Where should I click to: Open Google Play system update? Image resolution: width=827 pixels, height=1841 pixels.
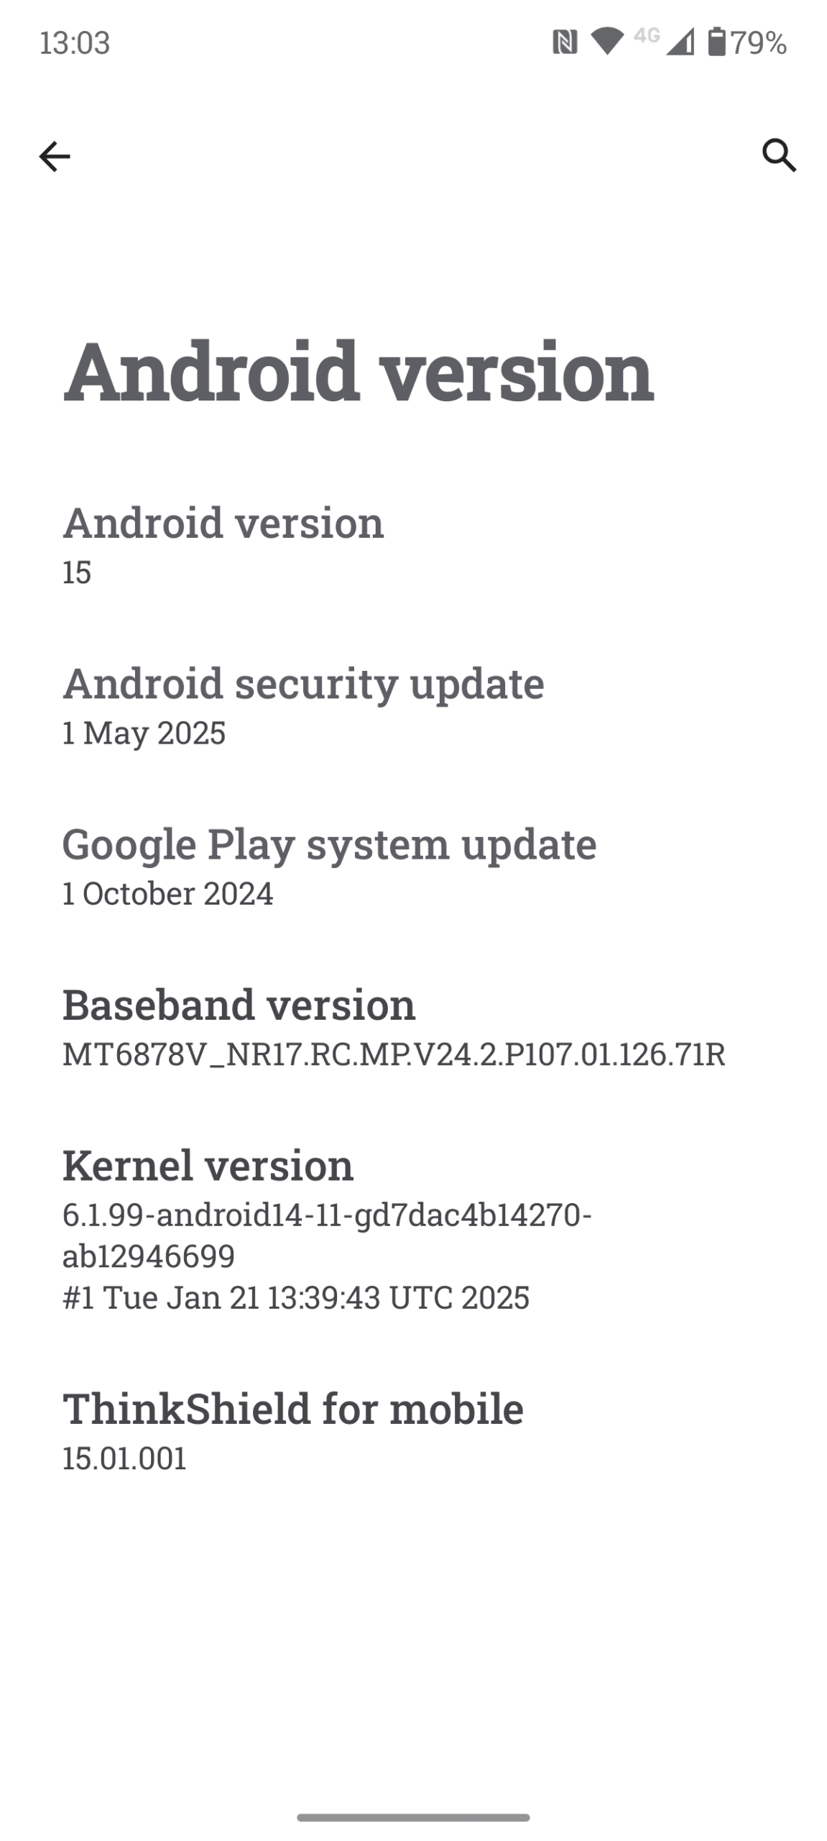coord(329,844)
